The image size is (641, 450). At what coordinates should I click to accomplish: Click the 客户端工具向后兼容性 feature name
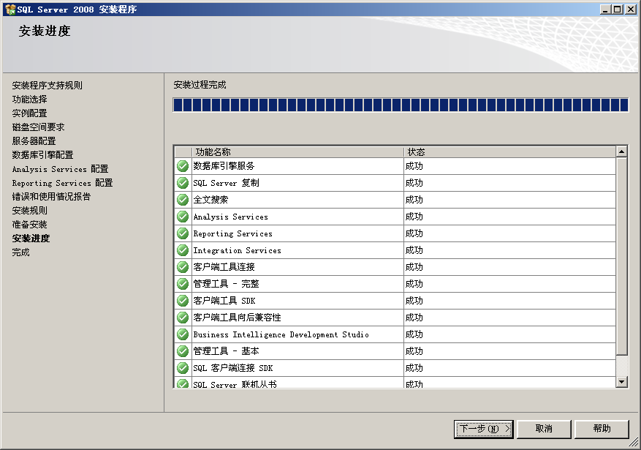click(x=237, y=318)
